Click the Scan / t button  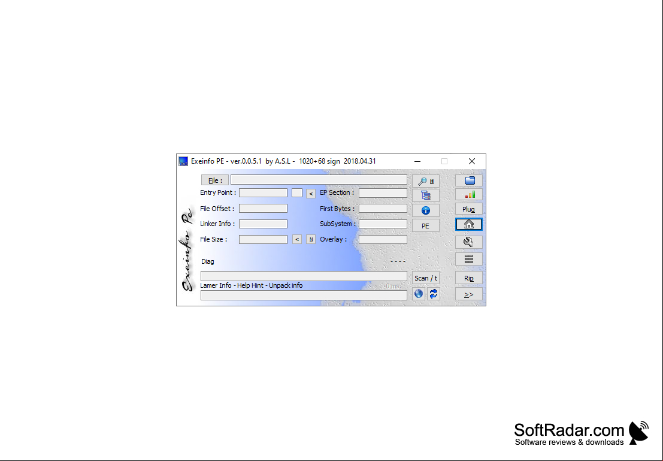coord(426,278)
